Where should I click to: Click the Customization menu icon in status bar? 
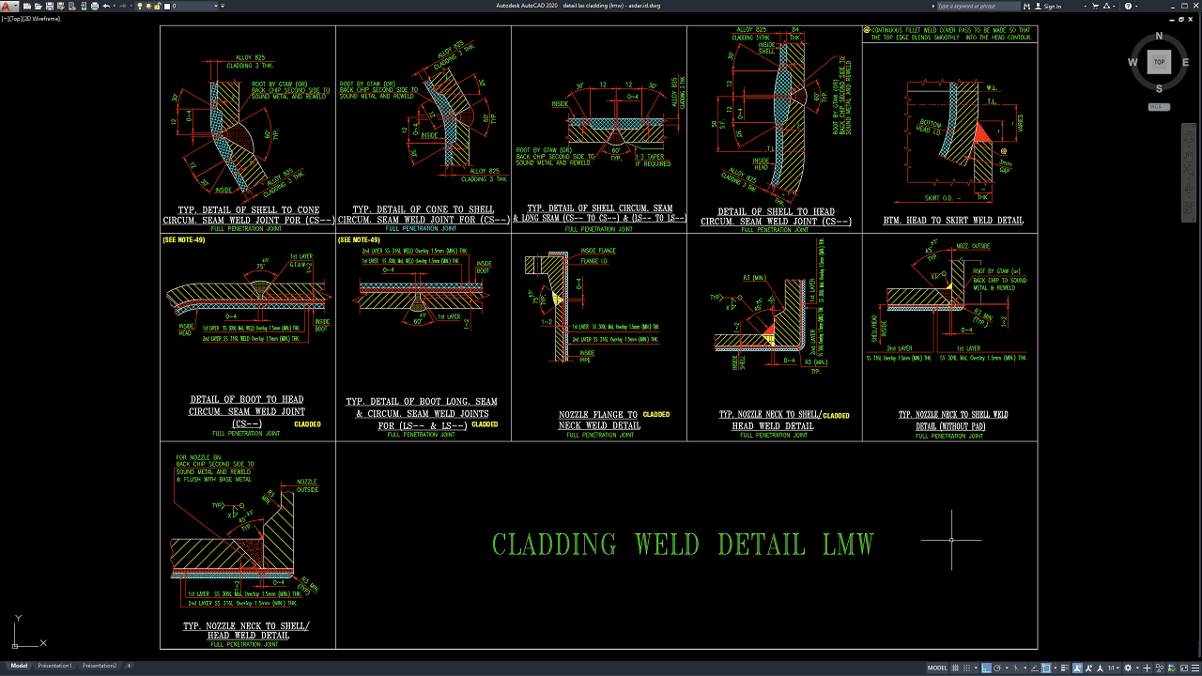pyautogui.click(x=1194, y=668)
